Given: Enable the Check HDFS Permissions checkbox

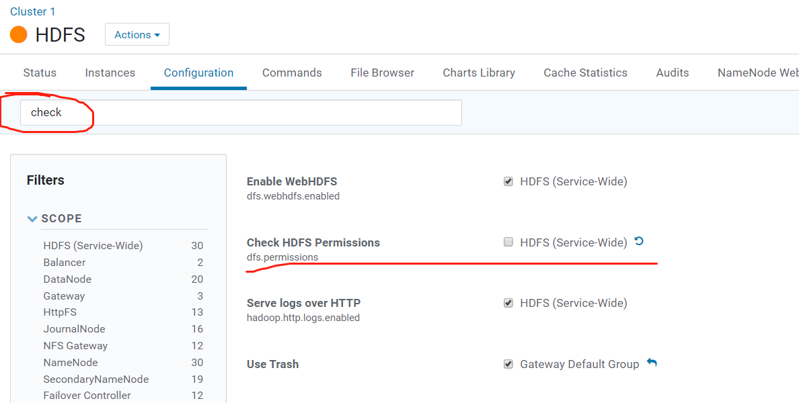Looking at the screenshot, I should pyautogui.click(x=508, y=242).
